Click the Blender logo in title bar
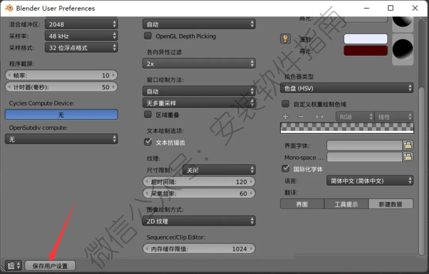This screenshot has height=274, width=429. [x=9, y=8]
